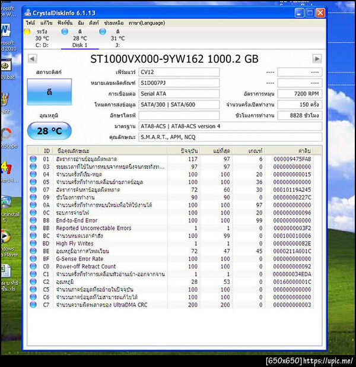Click status orb of attribute C2
Viewport: 356px width, 367px height.
[x=33, y=281]
